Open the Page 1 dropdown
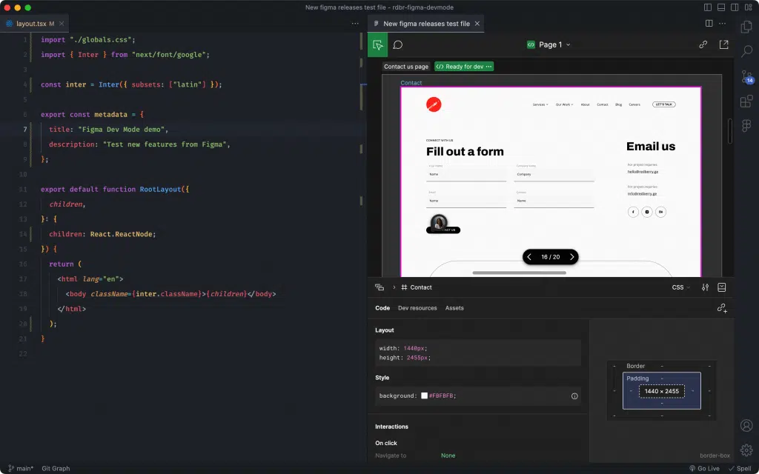Image resolution: width=759 pixels, height=474 pixels. pos(549,44)
